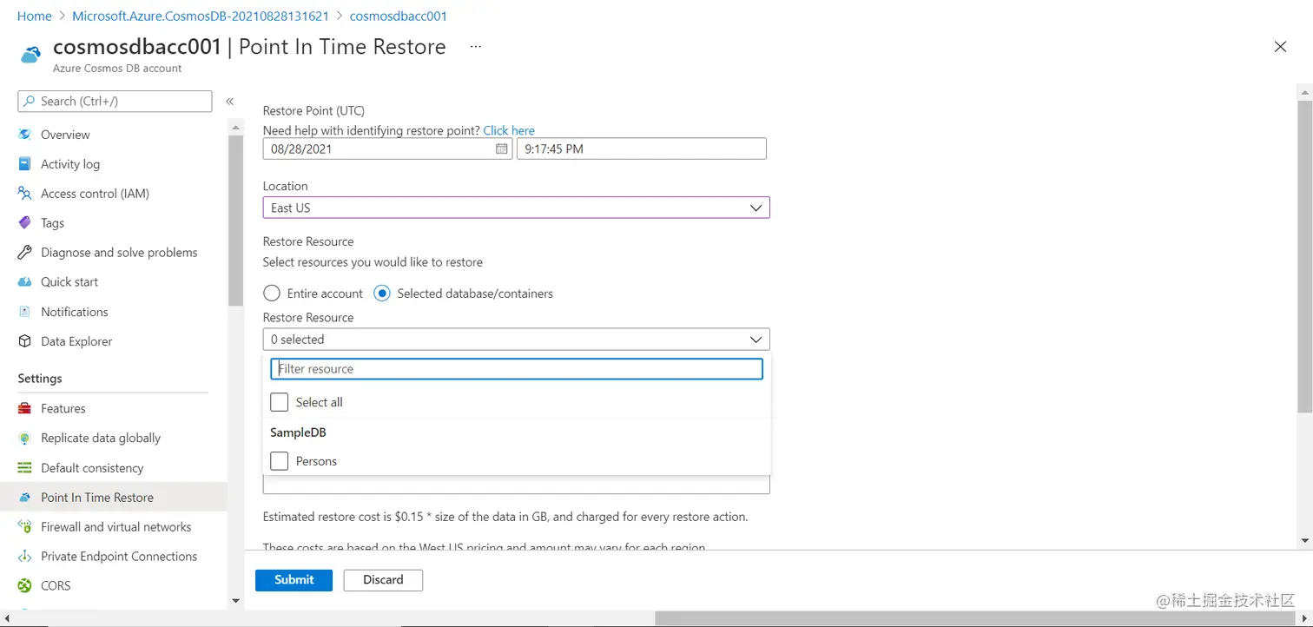The width and height of the screenshot is (1313, 627).
Task: Open Quick start in the sidebar
Action: tap(69, 282)
